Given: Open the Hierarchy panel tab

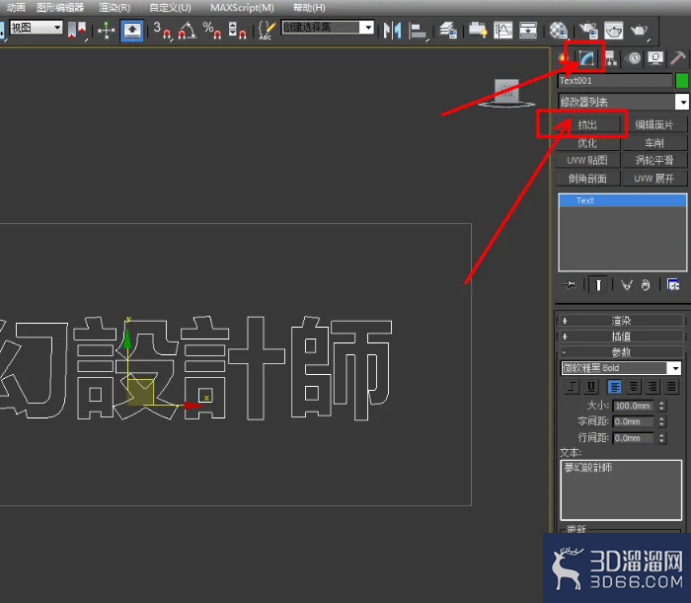Looking at the screenshot, I should 610,58.
